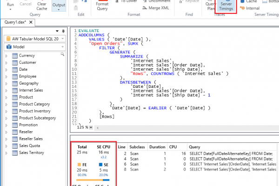Open the 125 % zoom dropdown

[91, 127]
